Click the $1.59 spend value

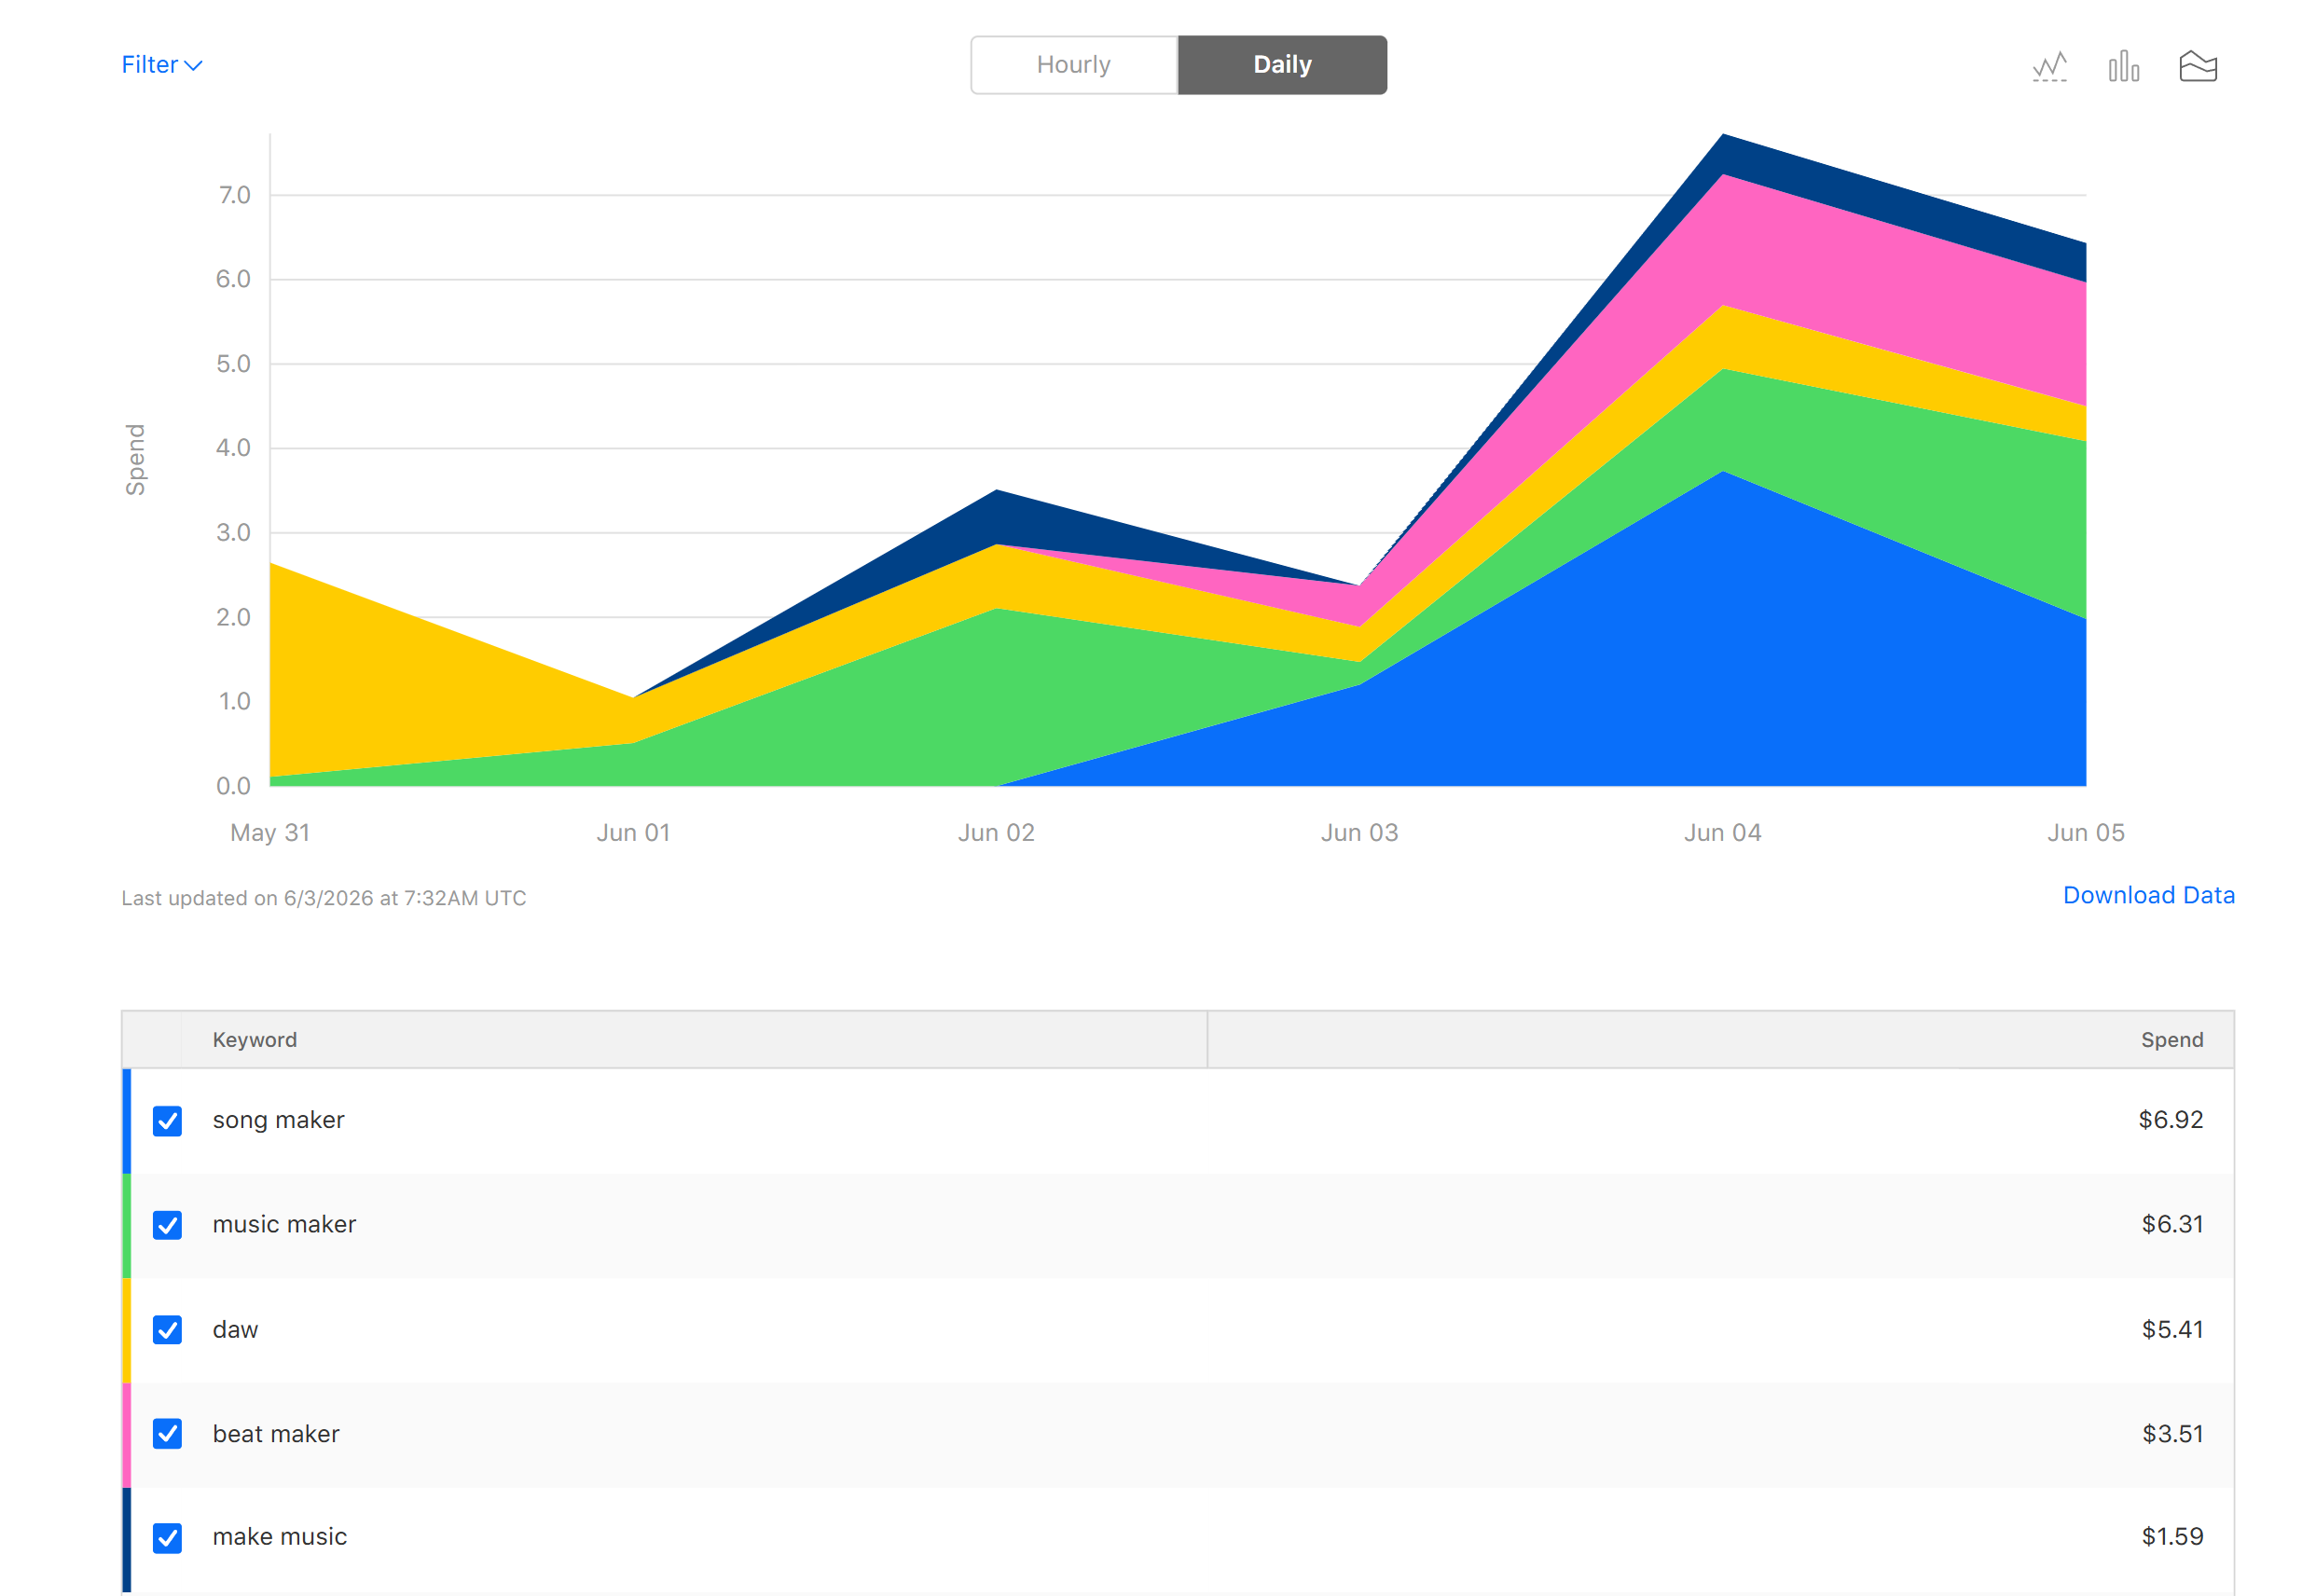point(2172,1536)
